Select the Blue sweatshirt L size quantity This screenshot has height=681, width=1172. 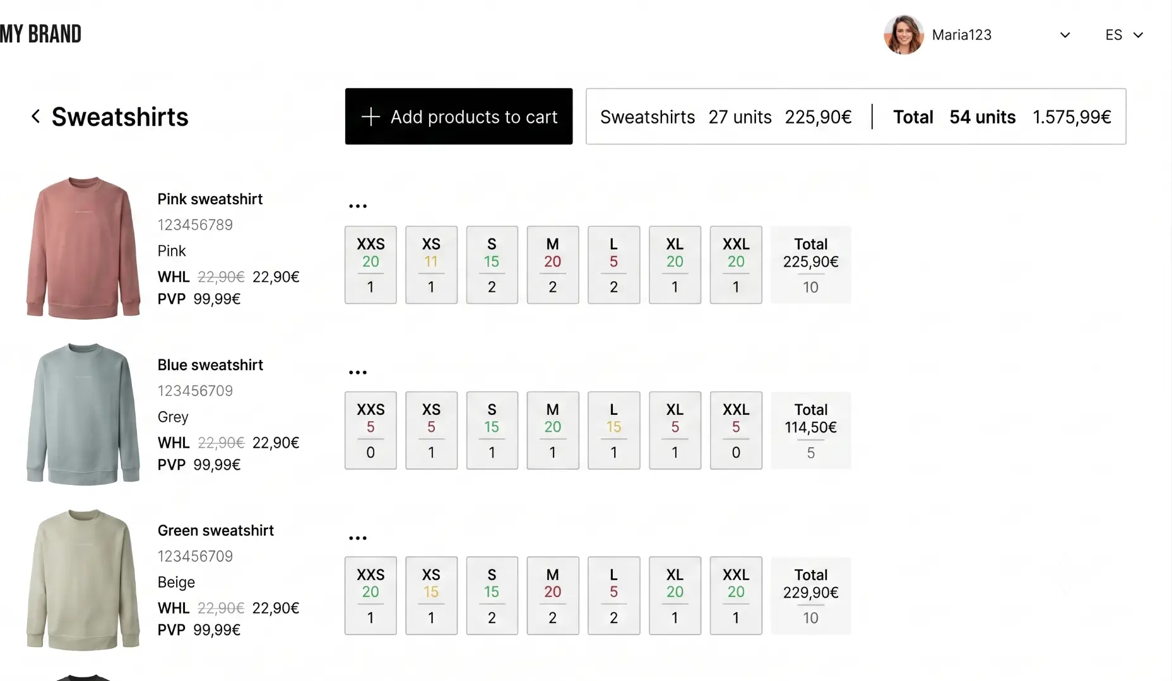click(613, 453)
